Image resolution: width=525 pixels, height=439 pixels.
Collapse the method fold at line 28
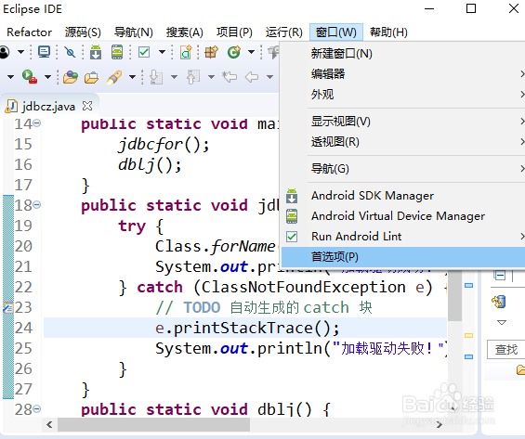37,408
